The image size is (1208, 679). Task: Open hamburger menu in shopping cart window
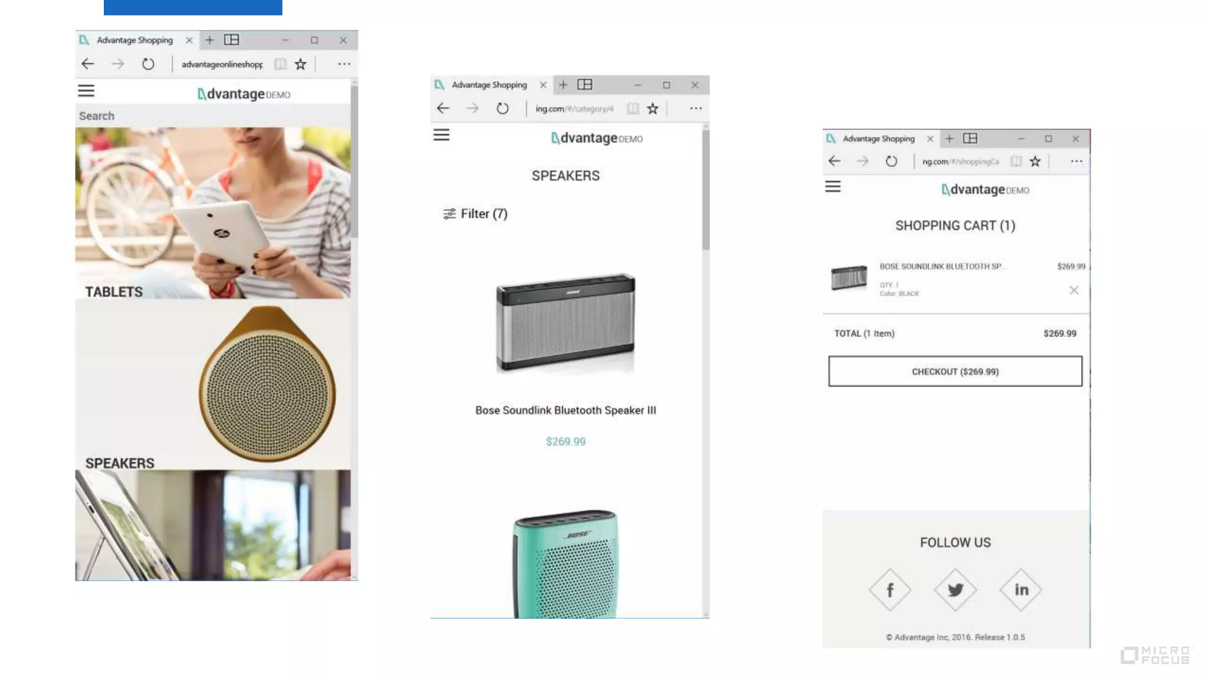pos(833,187)
